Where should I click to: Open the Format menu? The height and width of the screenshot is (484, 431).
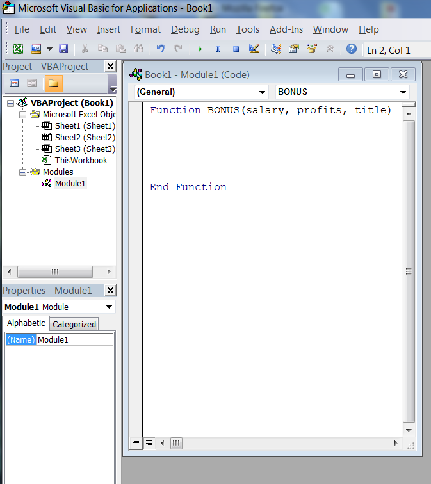[145, 29]
